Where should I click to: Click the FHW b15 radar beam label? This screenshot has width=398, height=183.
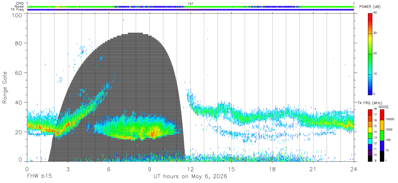pyautogui.click(x=39, y=177)
